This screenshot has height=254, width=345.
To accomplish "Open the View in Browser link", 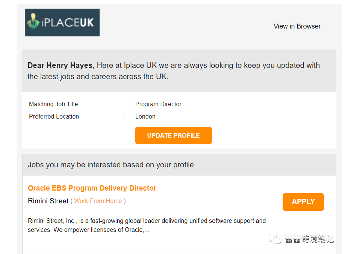I will (297, 26).
